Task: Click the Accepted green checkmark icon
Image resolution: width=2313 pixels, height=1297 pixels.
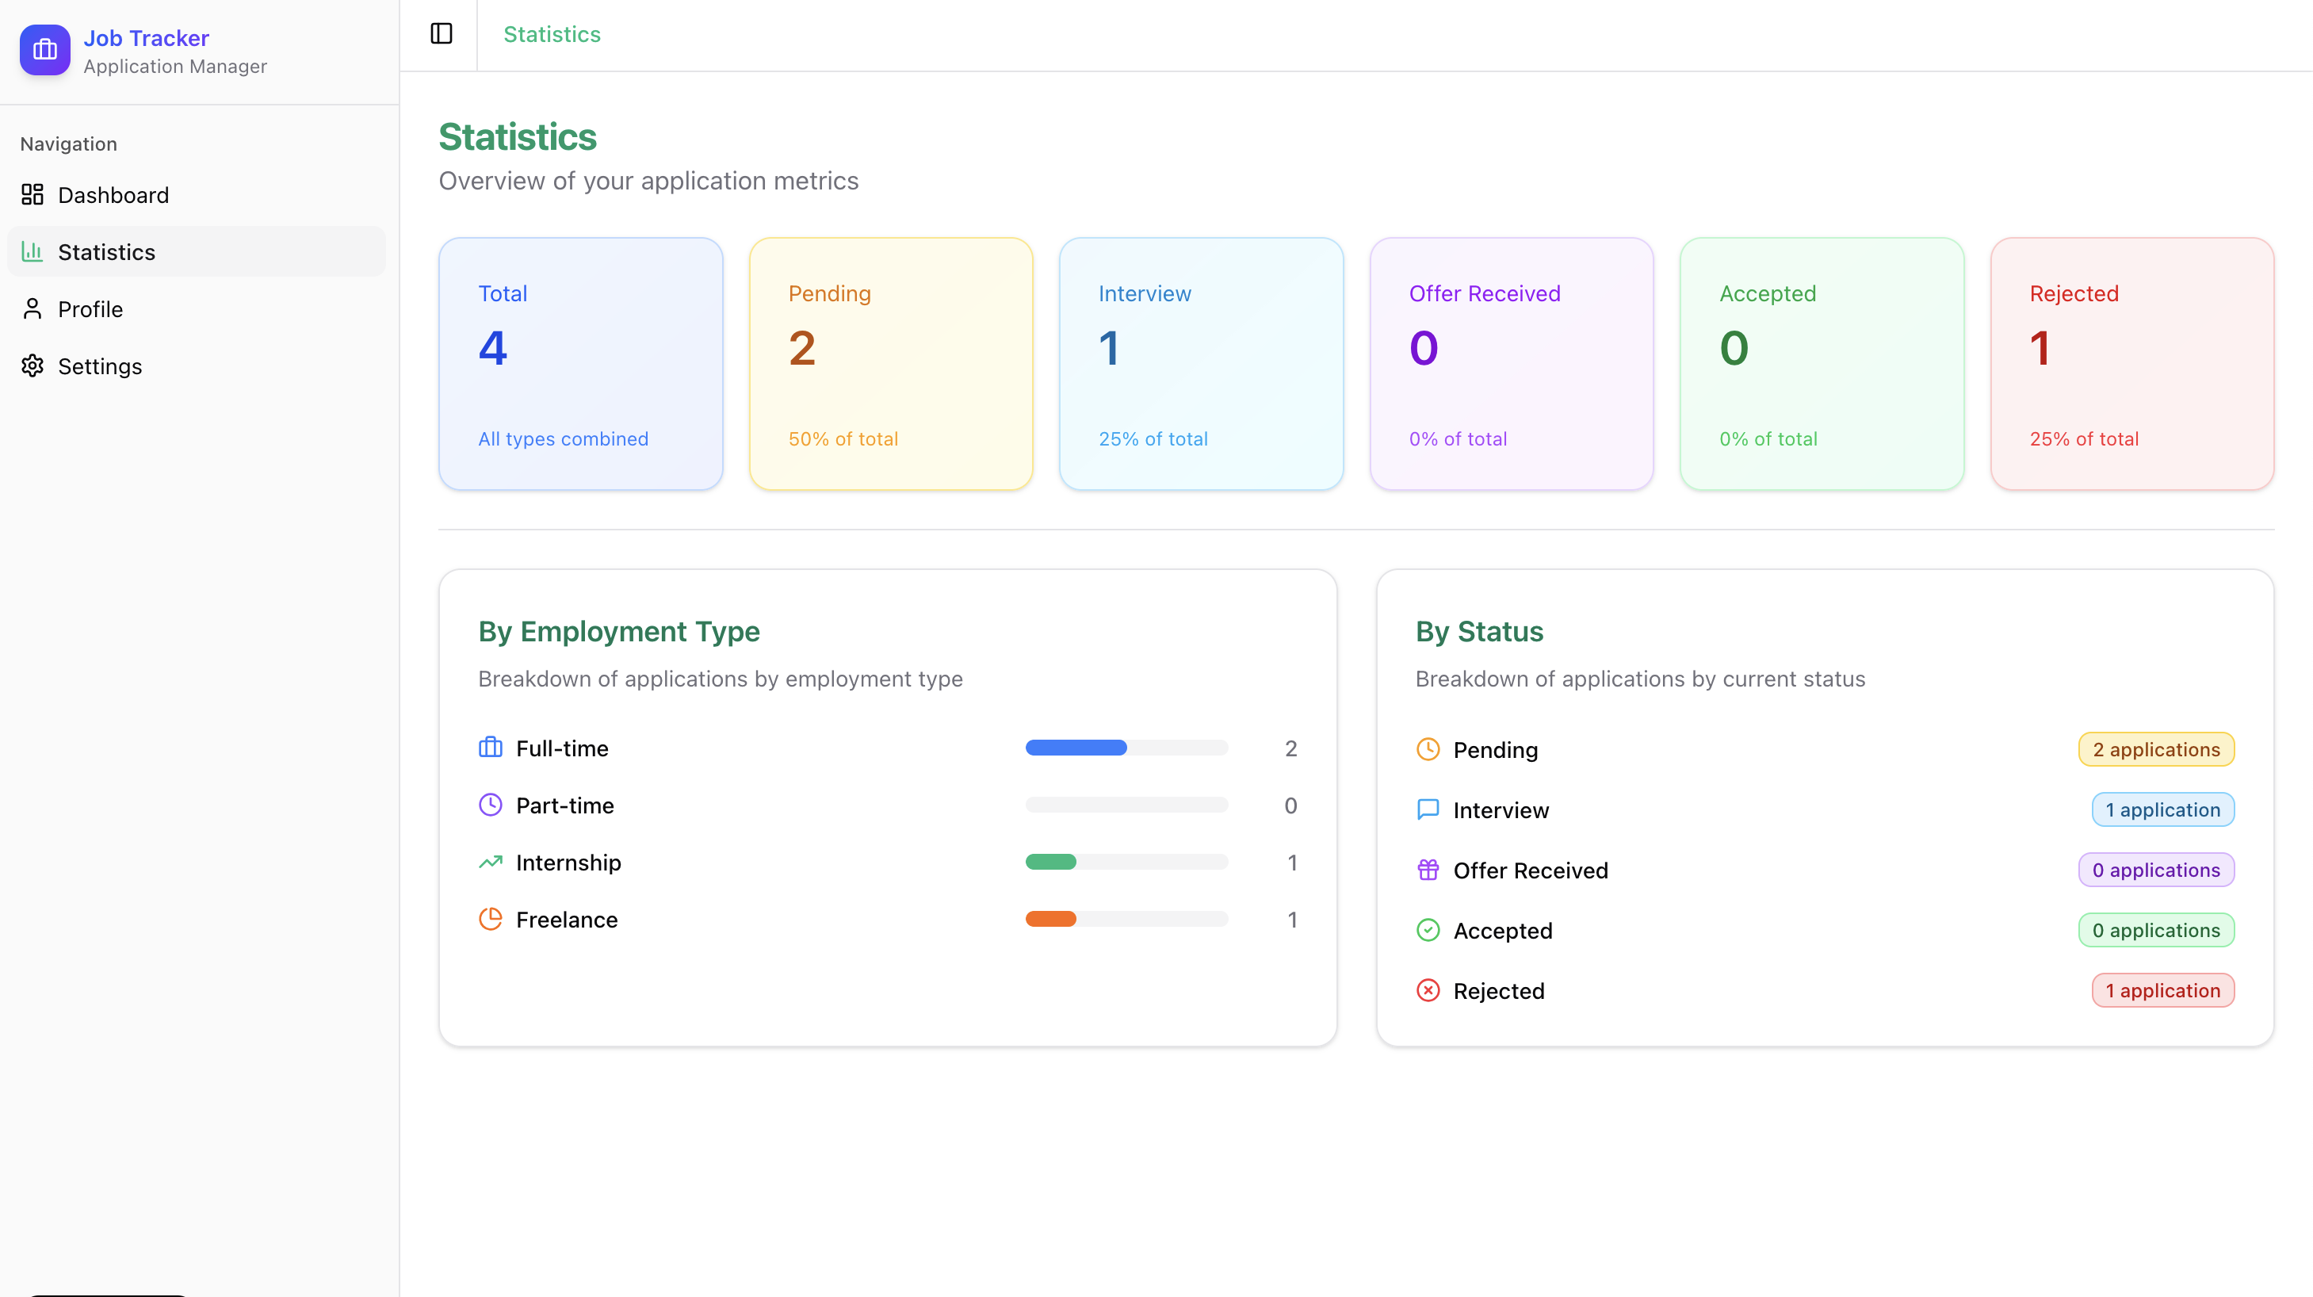Action: [1428, 930]
